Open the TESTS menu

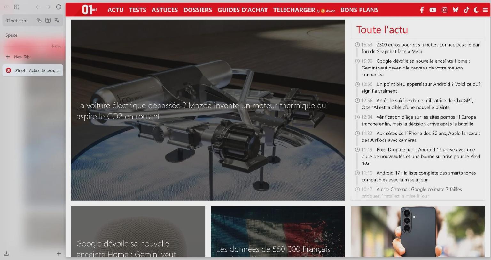(x=137, y=10)
